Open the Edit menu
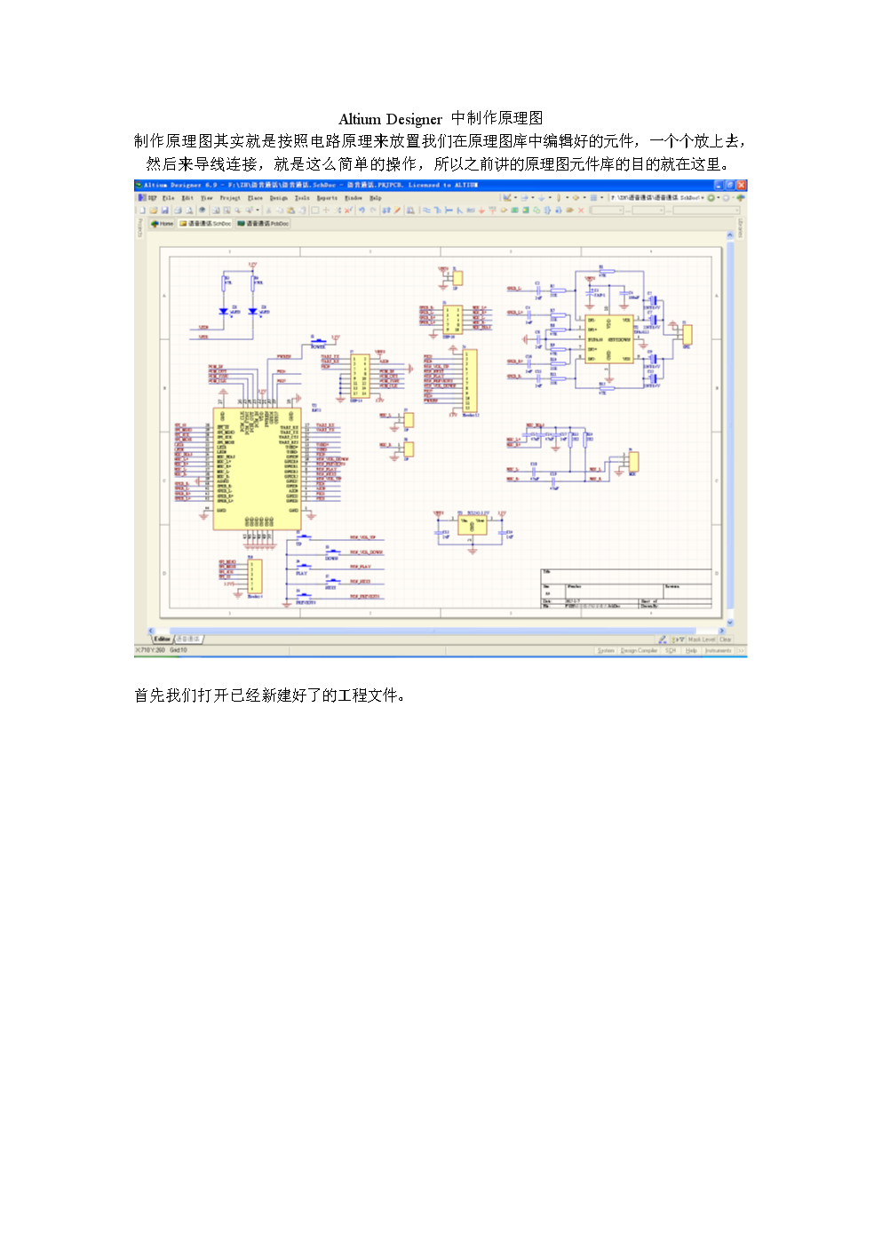The width and height of the screenshot is (882, 1247). click(187, 197)
